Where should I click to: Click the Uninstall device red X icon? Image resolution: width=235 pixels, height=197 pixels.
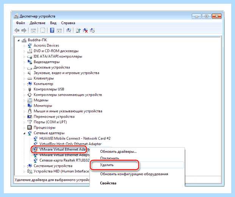[x=85, y=31]
